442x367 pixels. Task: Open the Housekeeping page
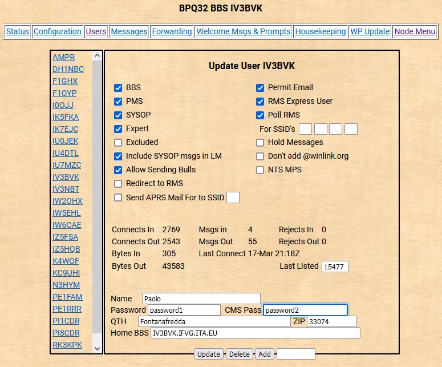(x=321, y=31)
